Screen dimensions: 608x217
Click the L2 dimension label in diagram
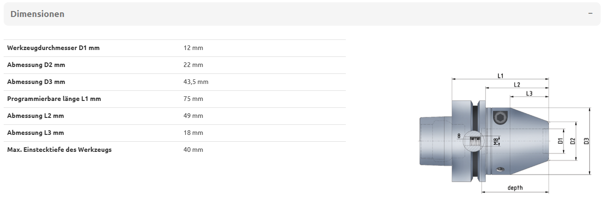click(517, 84)
